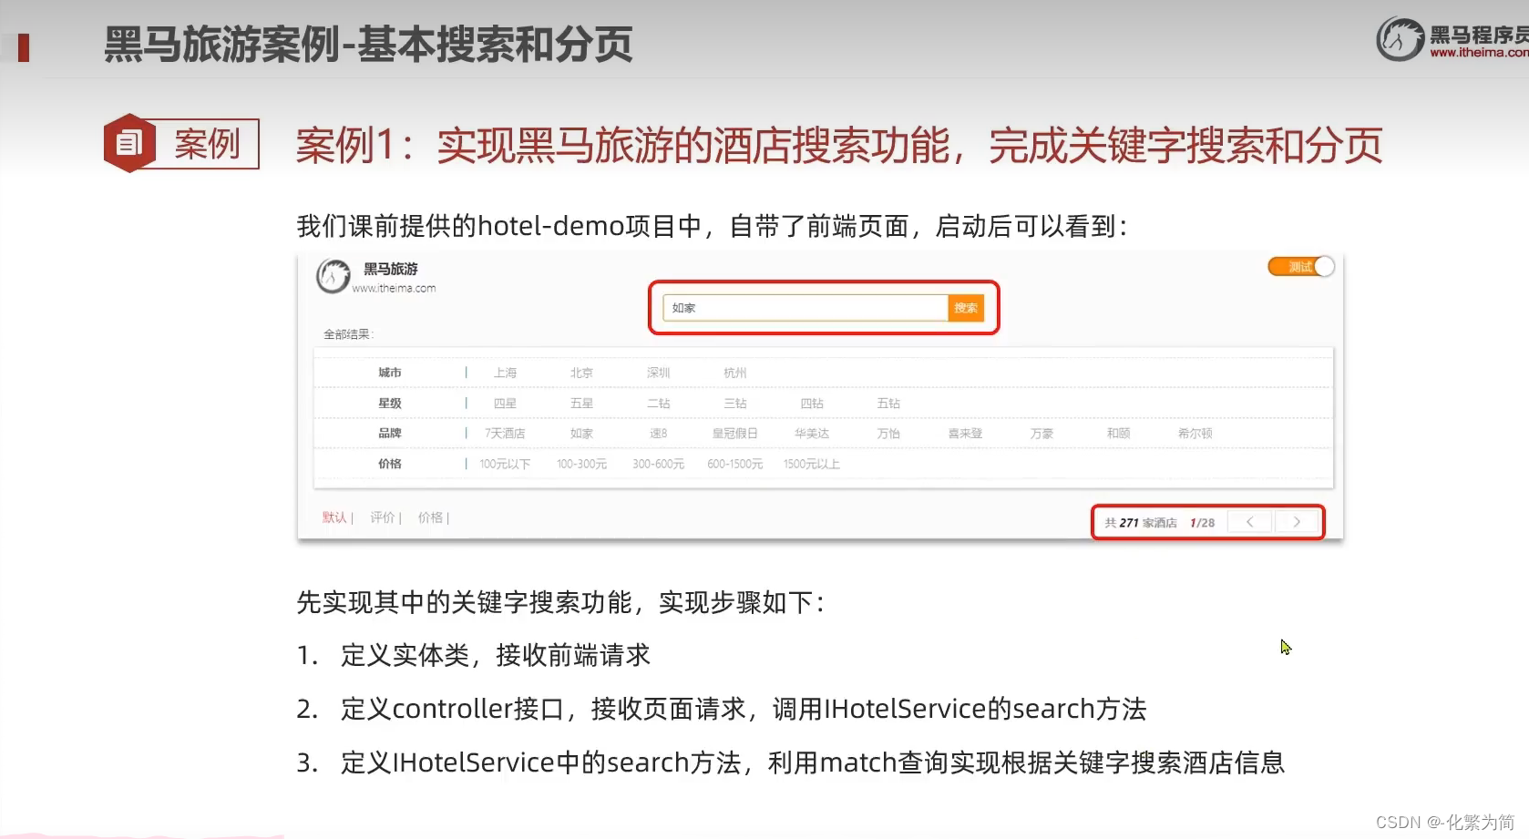Viewport: 1529px width, 839px height.
Task: Click the 价格 filter row label
Action: tap(390, 464)
